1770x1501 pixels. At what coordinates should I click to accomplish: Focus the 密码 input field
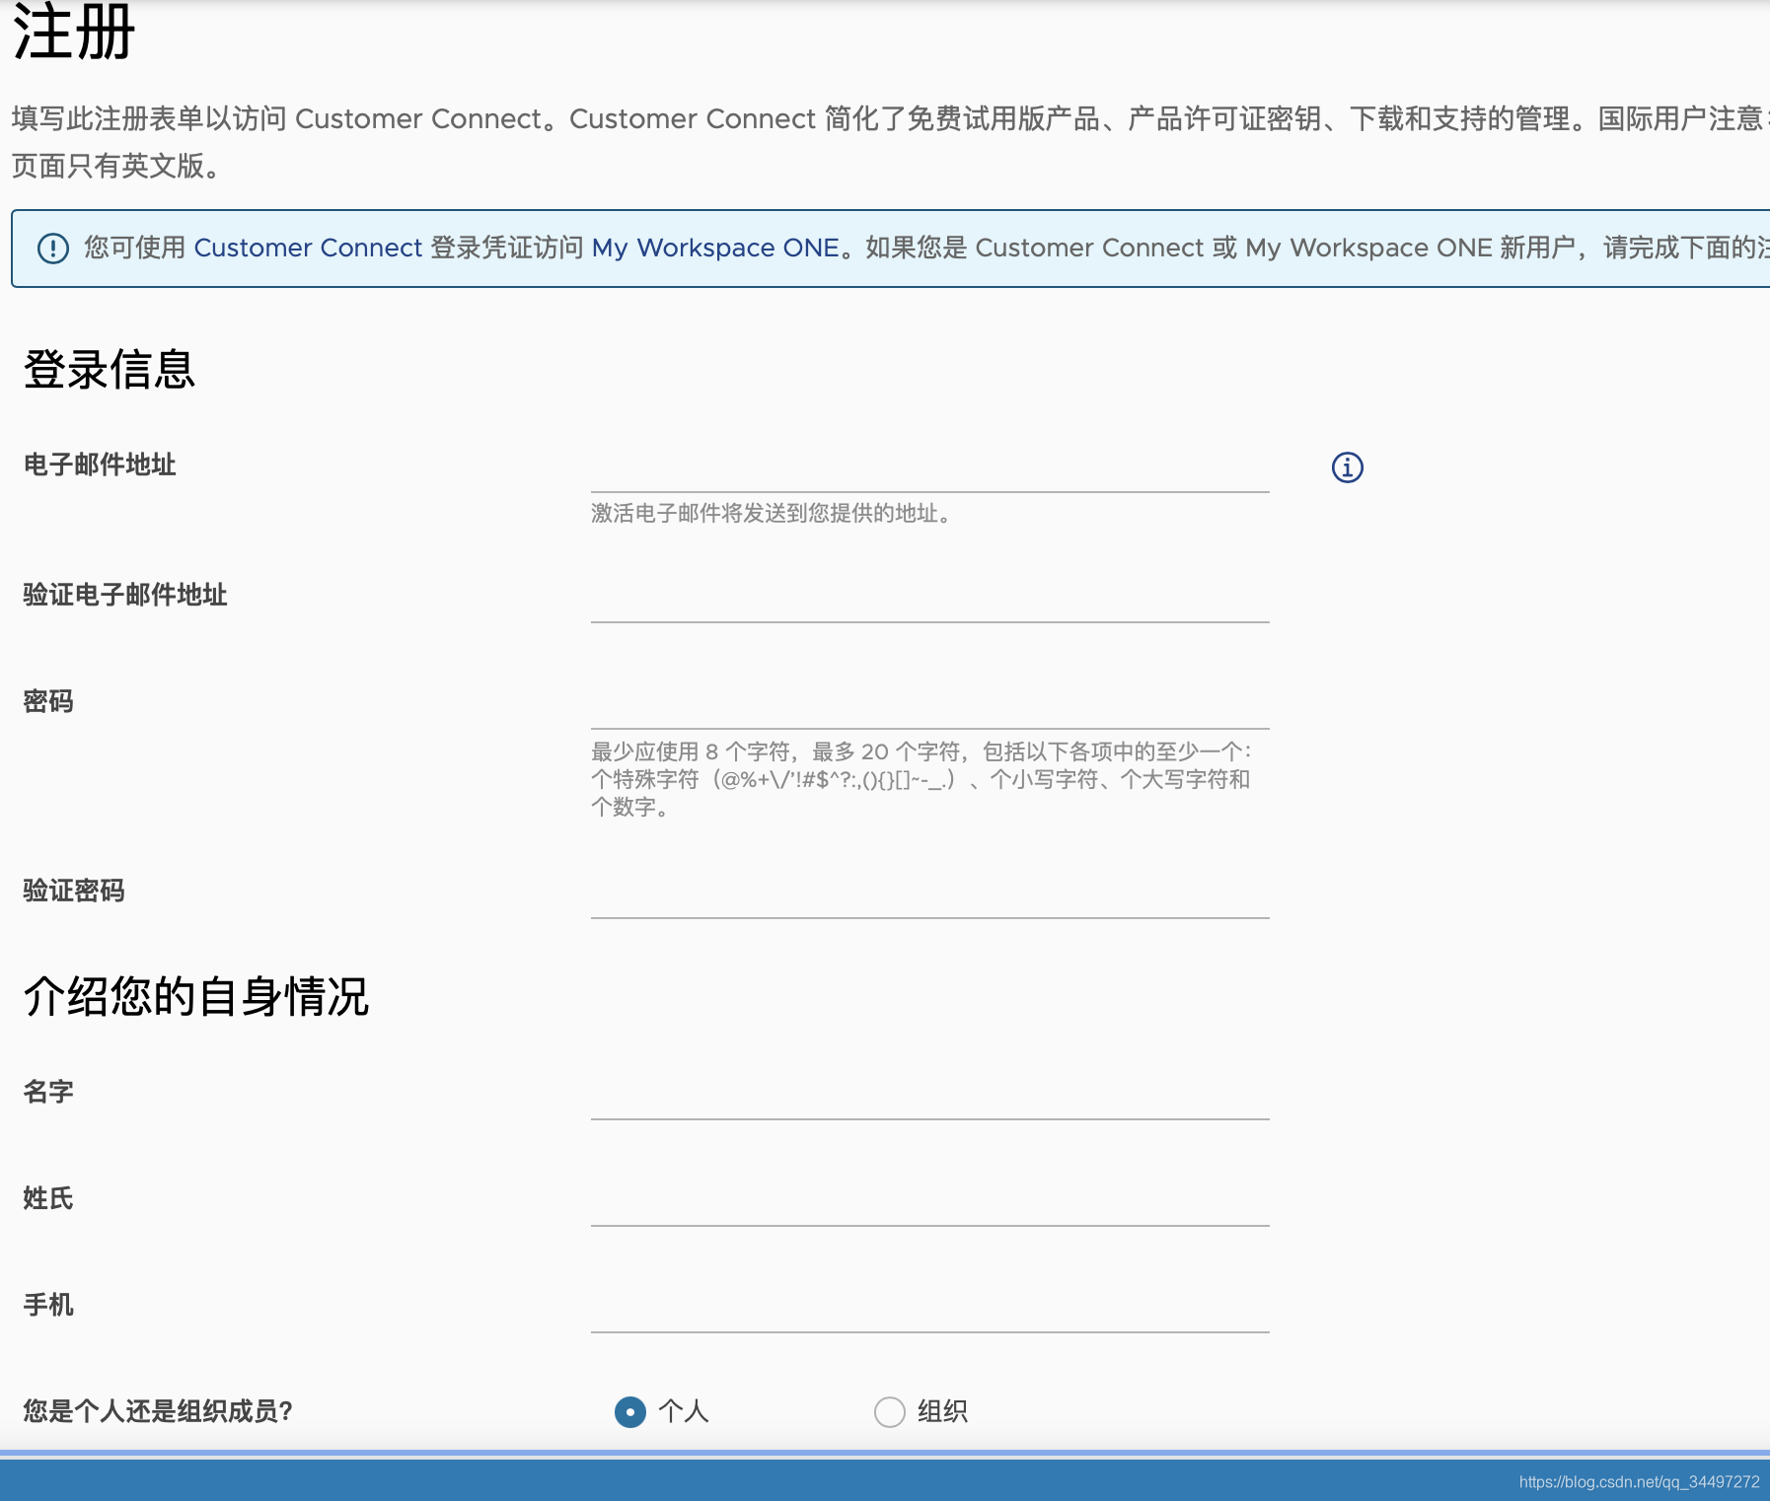(x=929, y=704)
